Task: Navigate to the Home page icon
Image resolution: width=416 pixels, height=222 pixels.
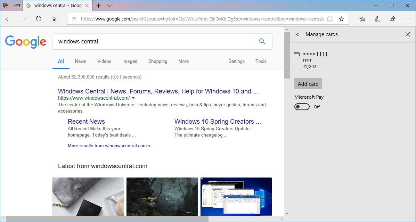Action: click(54, 19)
